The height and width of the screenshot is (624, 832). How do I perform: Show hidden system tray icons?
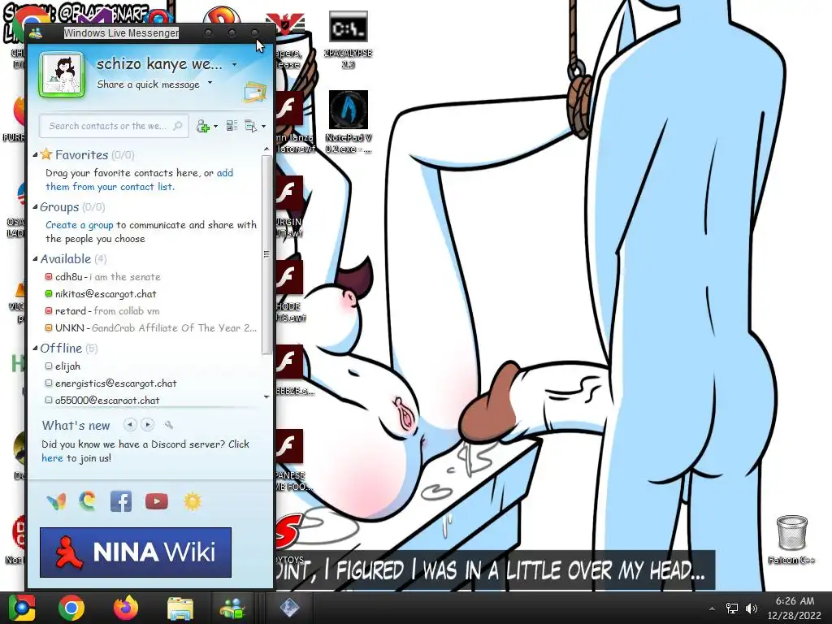coord(712,609)
